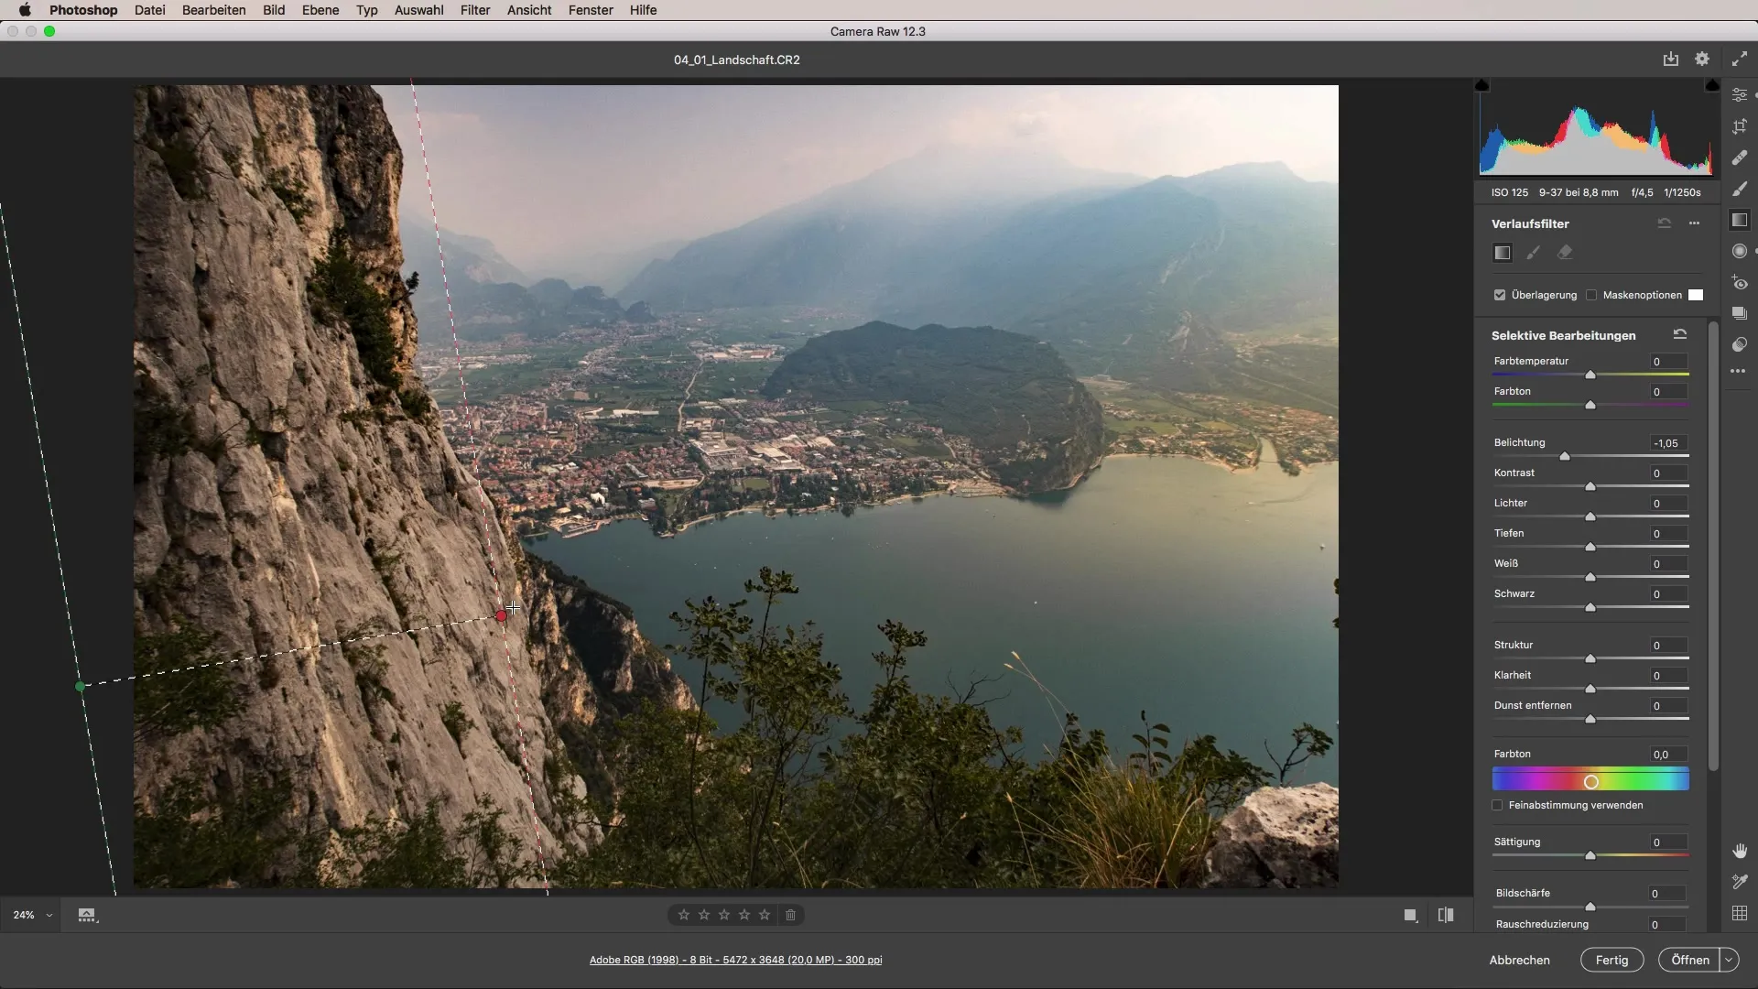This screenshot has width=1758, height=989.
Task: Select the Crop and Rotate tool
Action: (x=1740, y=126)
